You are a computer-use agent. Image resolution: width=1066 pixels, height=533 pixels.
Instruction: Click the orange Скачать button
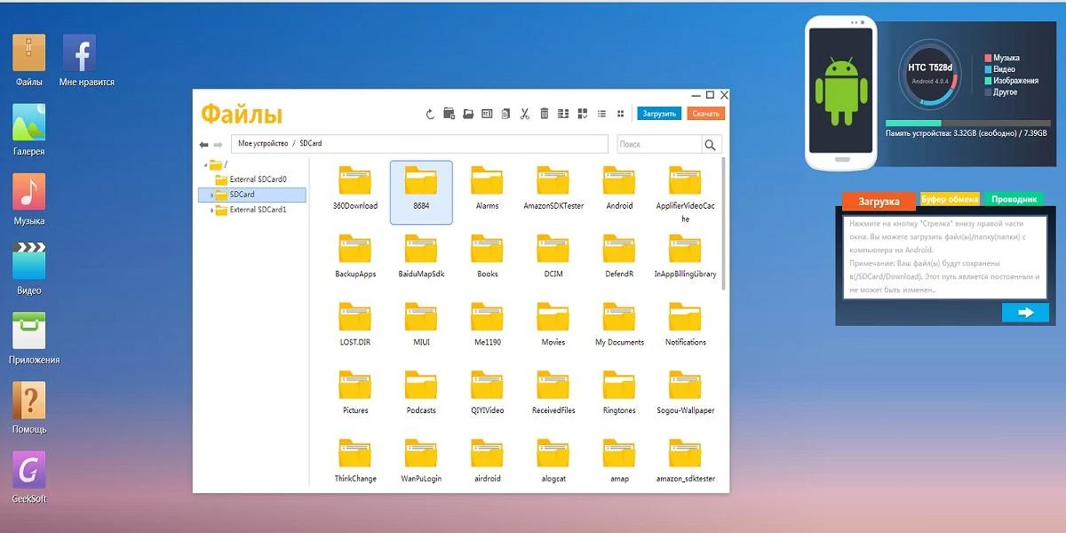click(706, 114)
